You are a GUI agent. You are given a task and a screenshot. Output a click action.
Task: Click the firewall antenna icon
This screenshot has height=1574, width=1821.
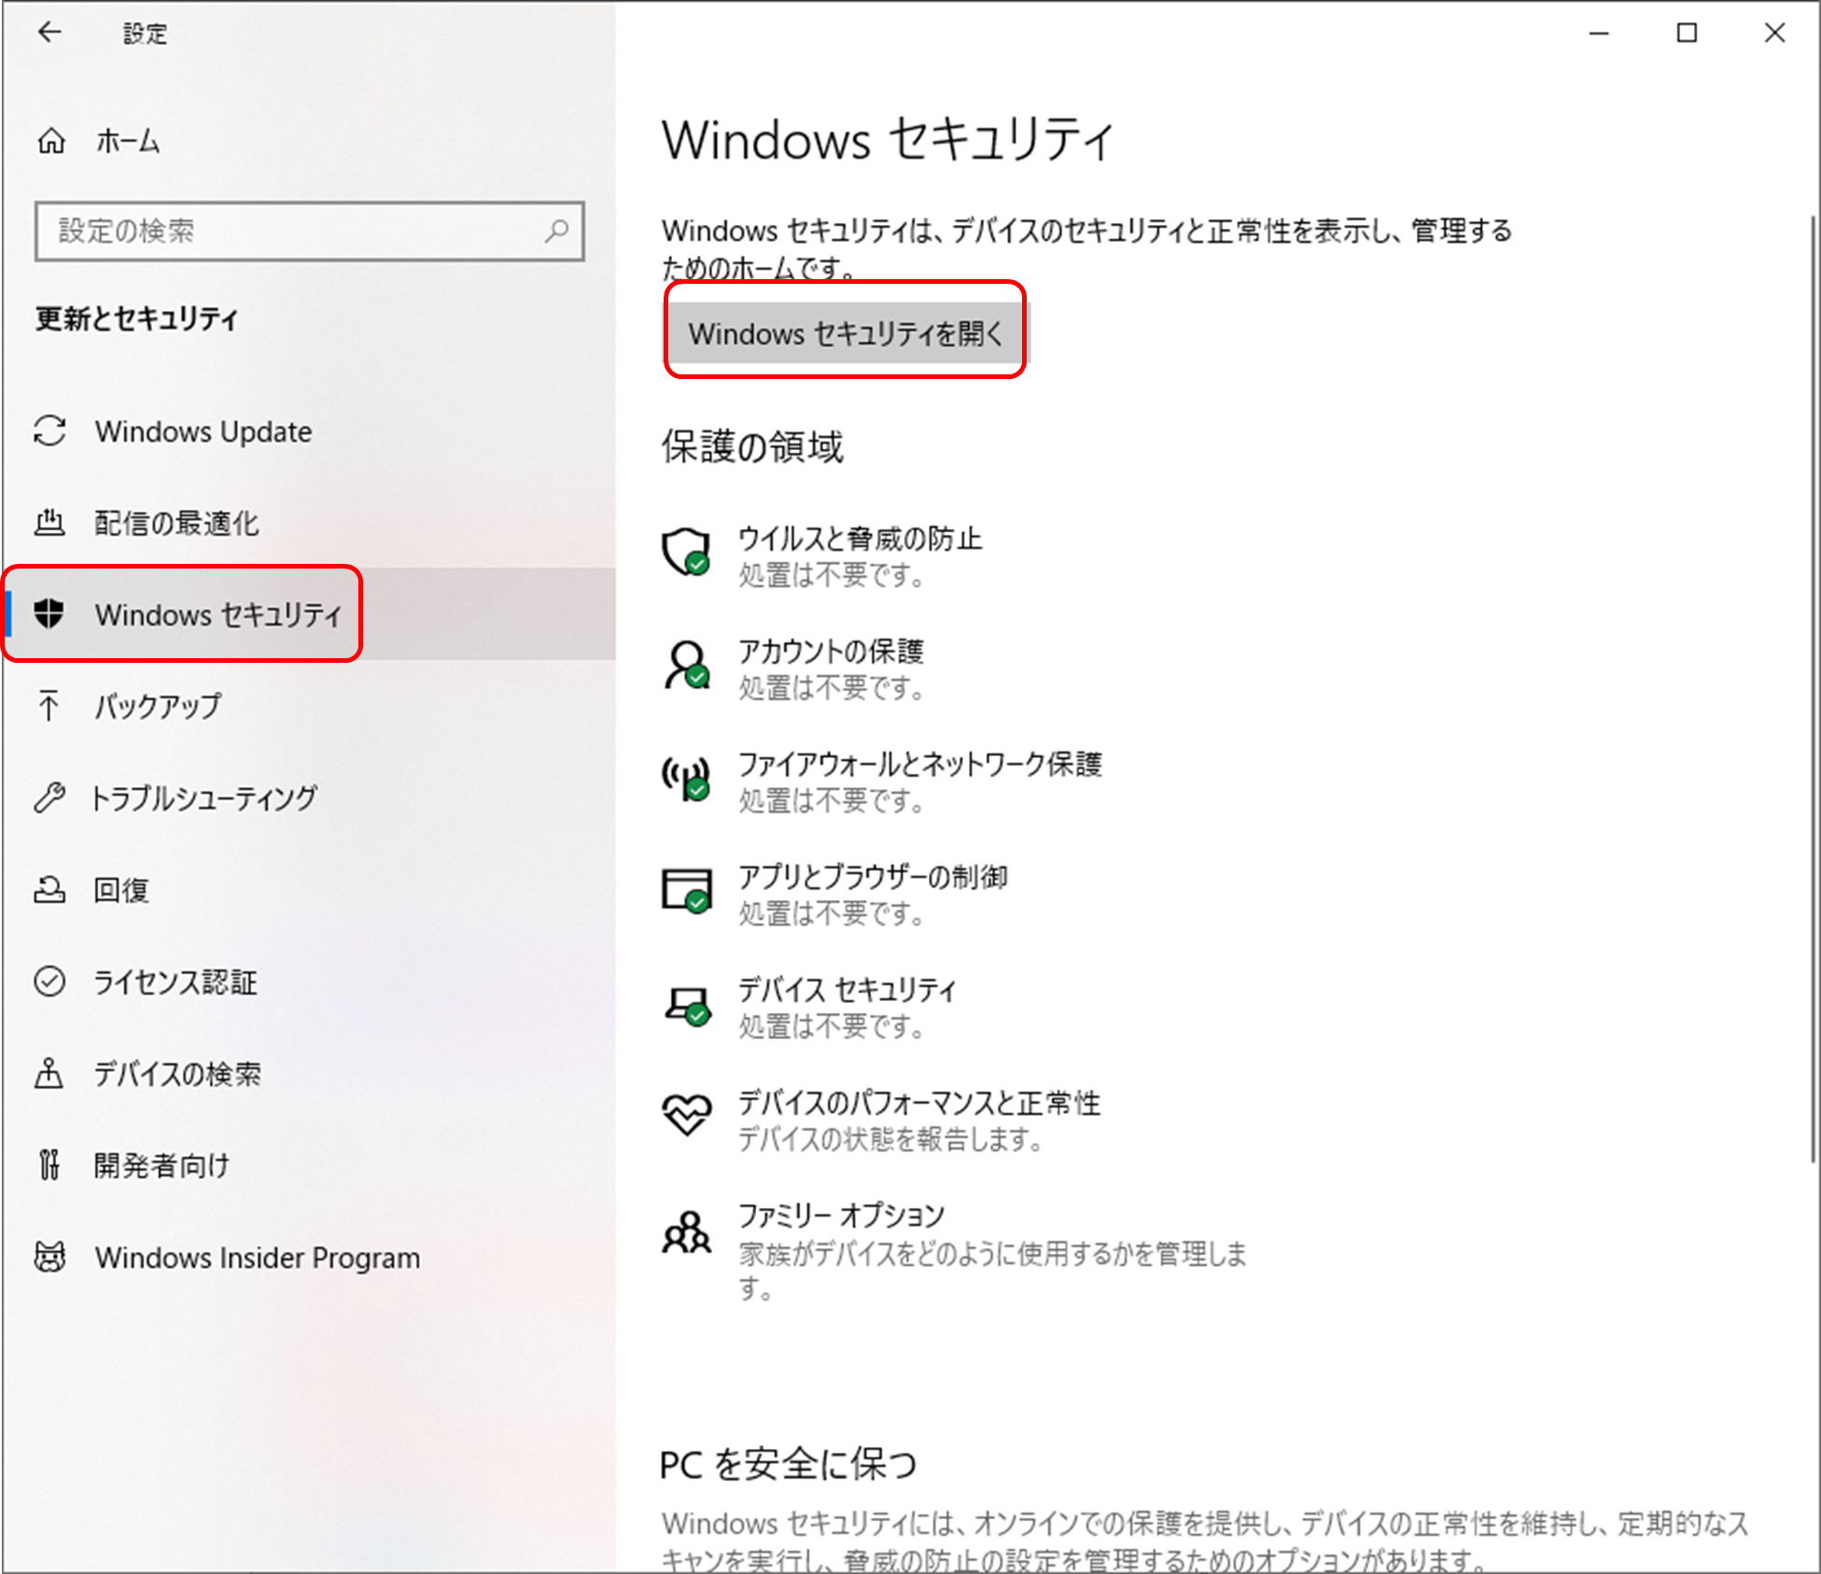coord(686,778)
